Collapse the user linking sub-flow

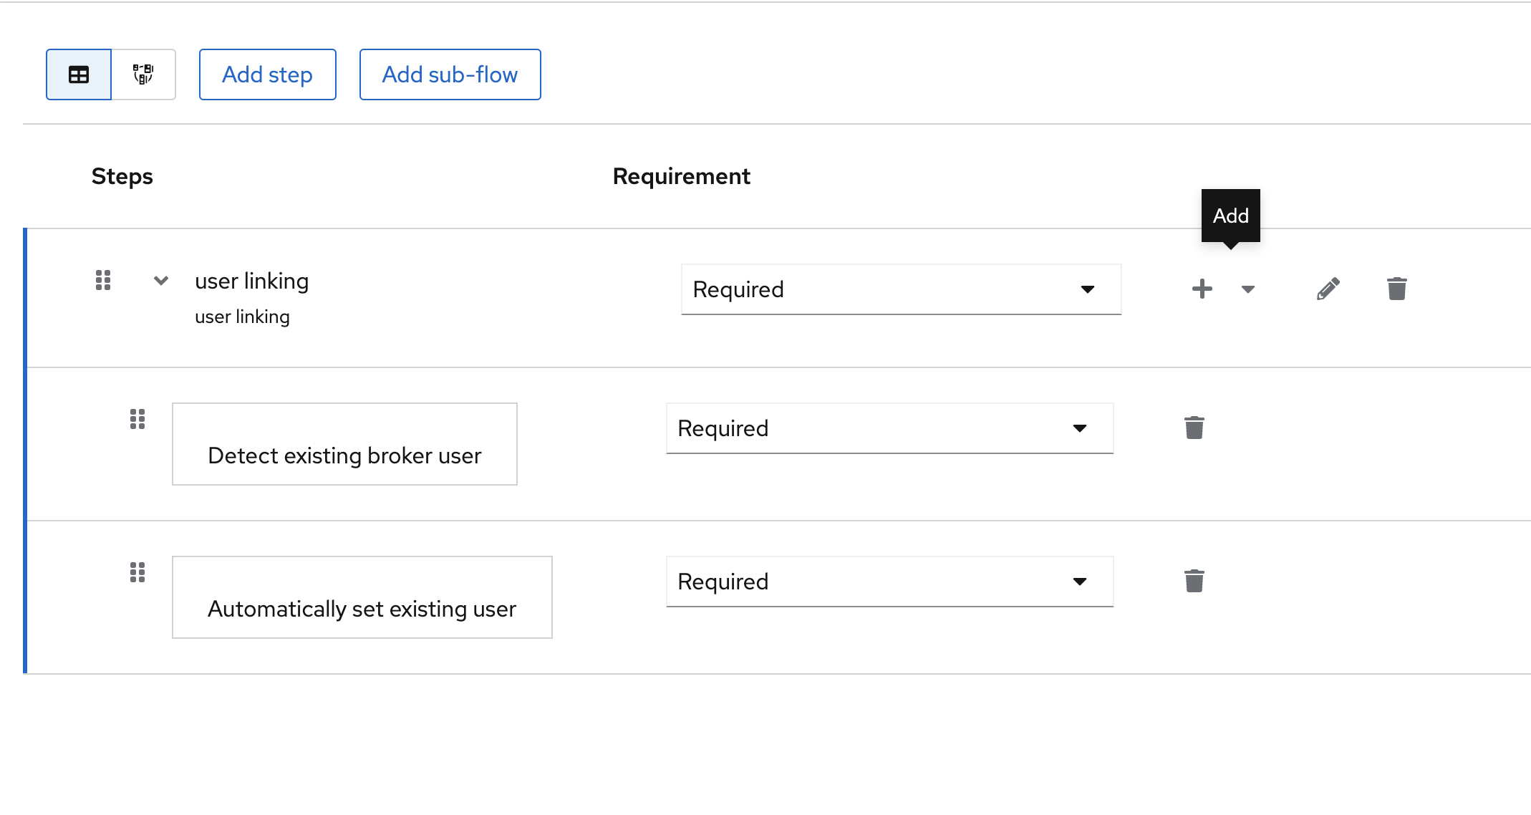(160, 281)
